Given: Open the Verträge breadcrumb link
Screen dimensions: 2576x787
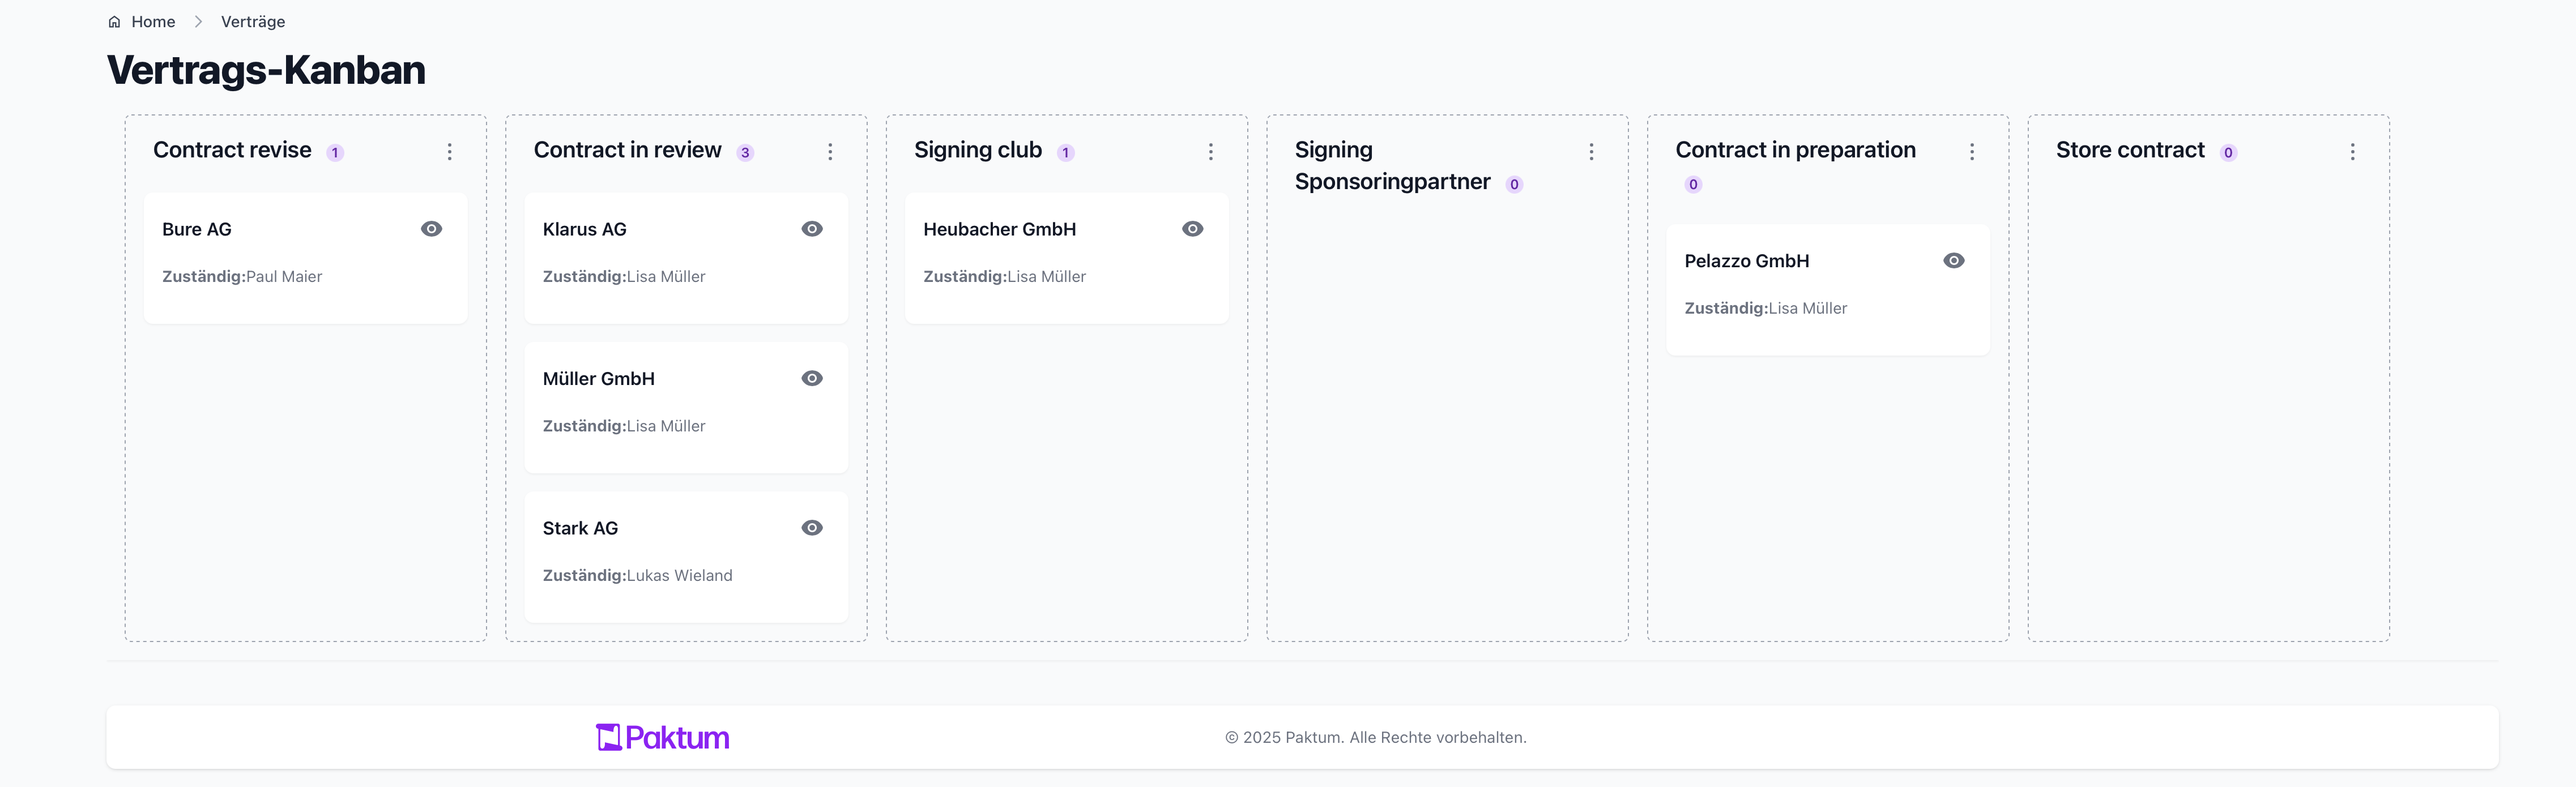Looking at the screenshot, I should coord(253,22).
